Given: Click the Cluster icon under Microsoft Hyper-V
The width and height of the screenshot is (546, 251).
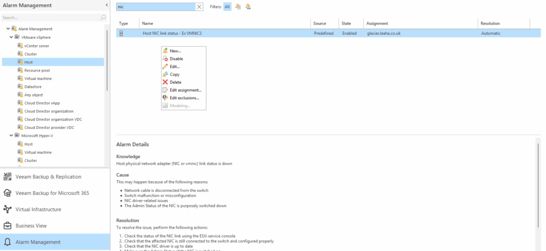Looking at the screenshot, I should [20, 160].
